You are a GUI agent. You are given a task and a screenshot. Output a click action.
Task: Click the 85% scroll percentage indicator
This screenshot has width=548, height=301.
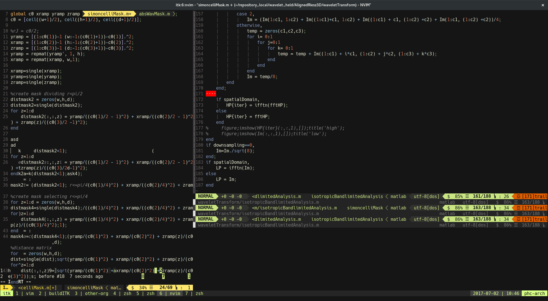[459, 196]
